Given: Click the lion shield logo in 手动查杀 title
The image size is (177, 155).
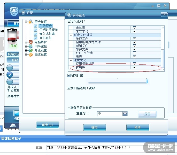Looking at the screenshot, I should point(69,15).
